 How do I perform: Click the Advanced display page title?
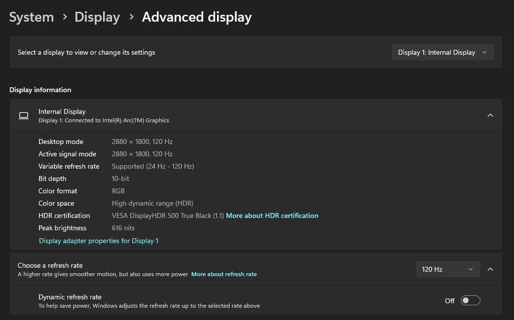(x=197, y=17)
